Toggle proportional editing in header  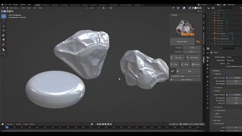click(x=111, y=8)
